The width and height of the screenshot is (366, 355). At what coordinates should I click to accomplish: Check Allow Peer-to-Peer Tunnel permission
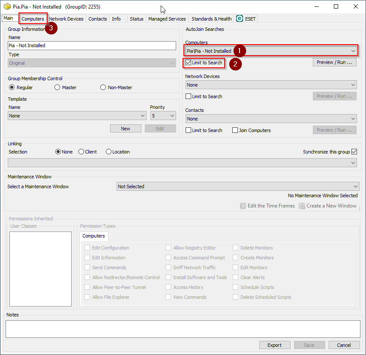click(87, 287)
